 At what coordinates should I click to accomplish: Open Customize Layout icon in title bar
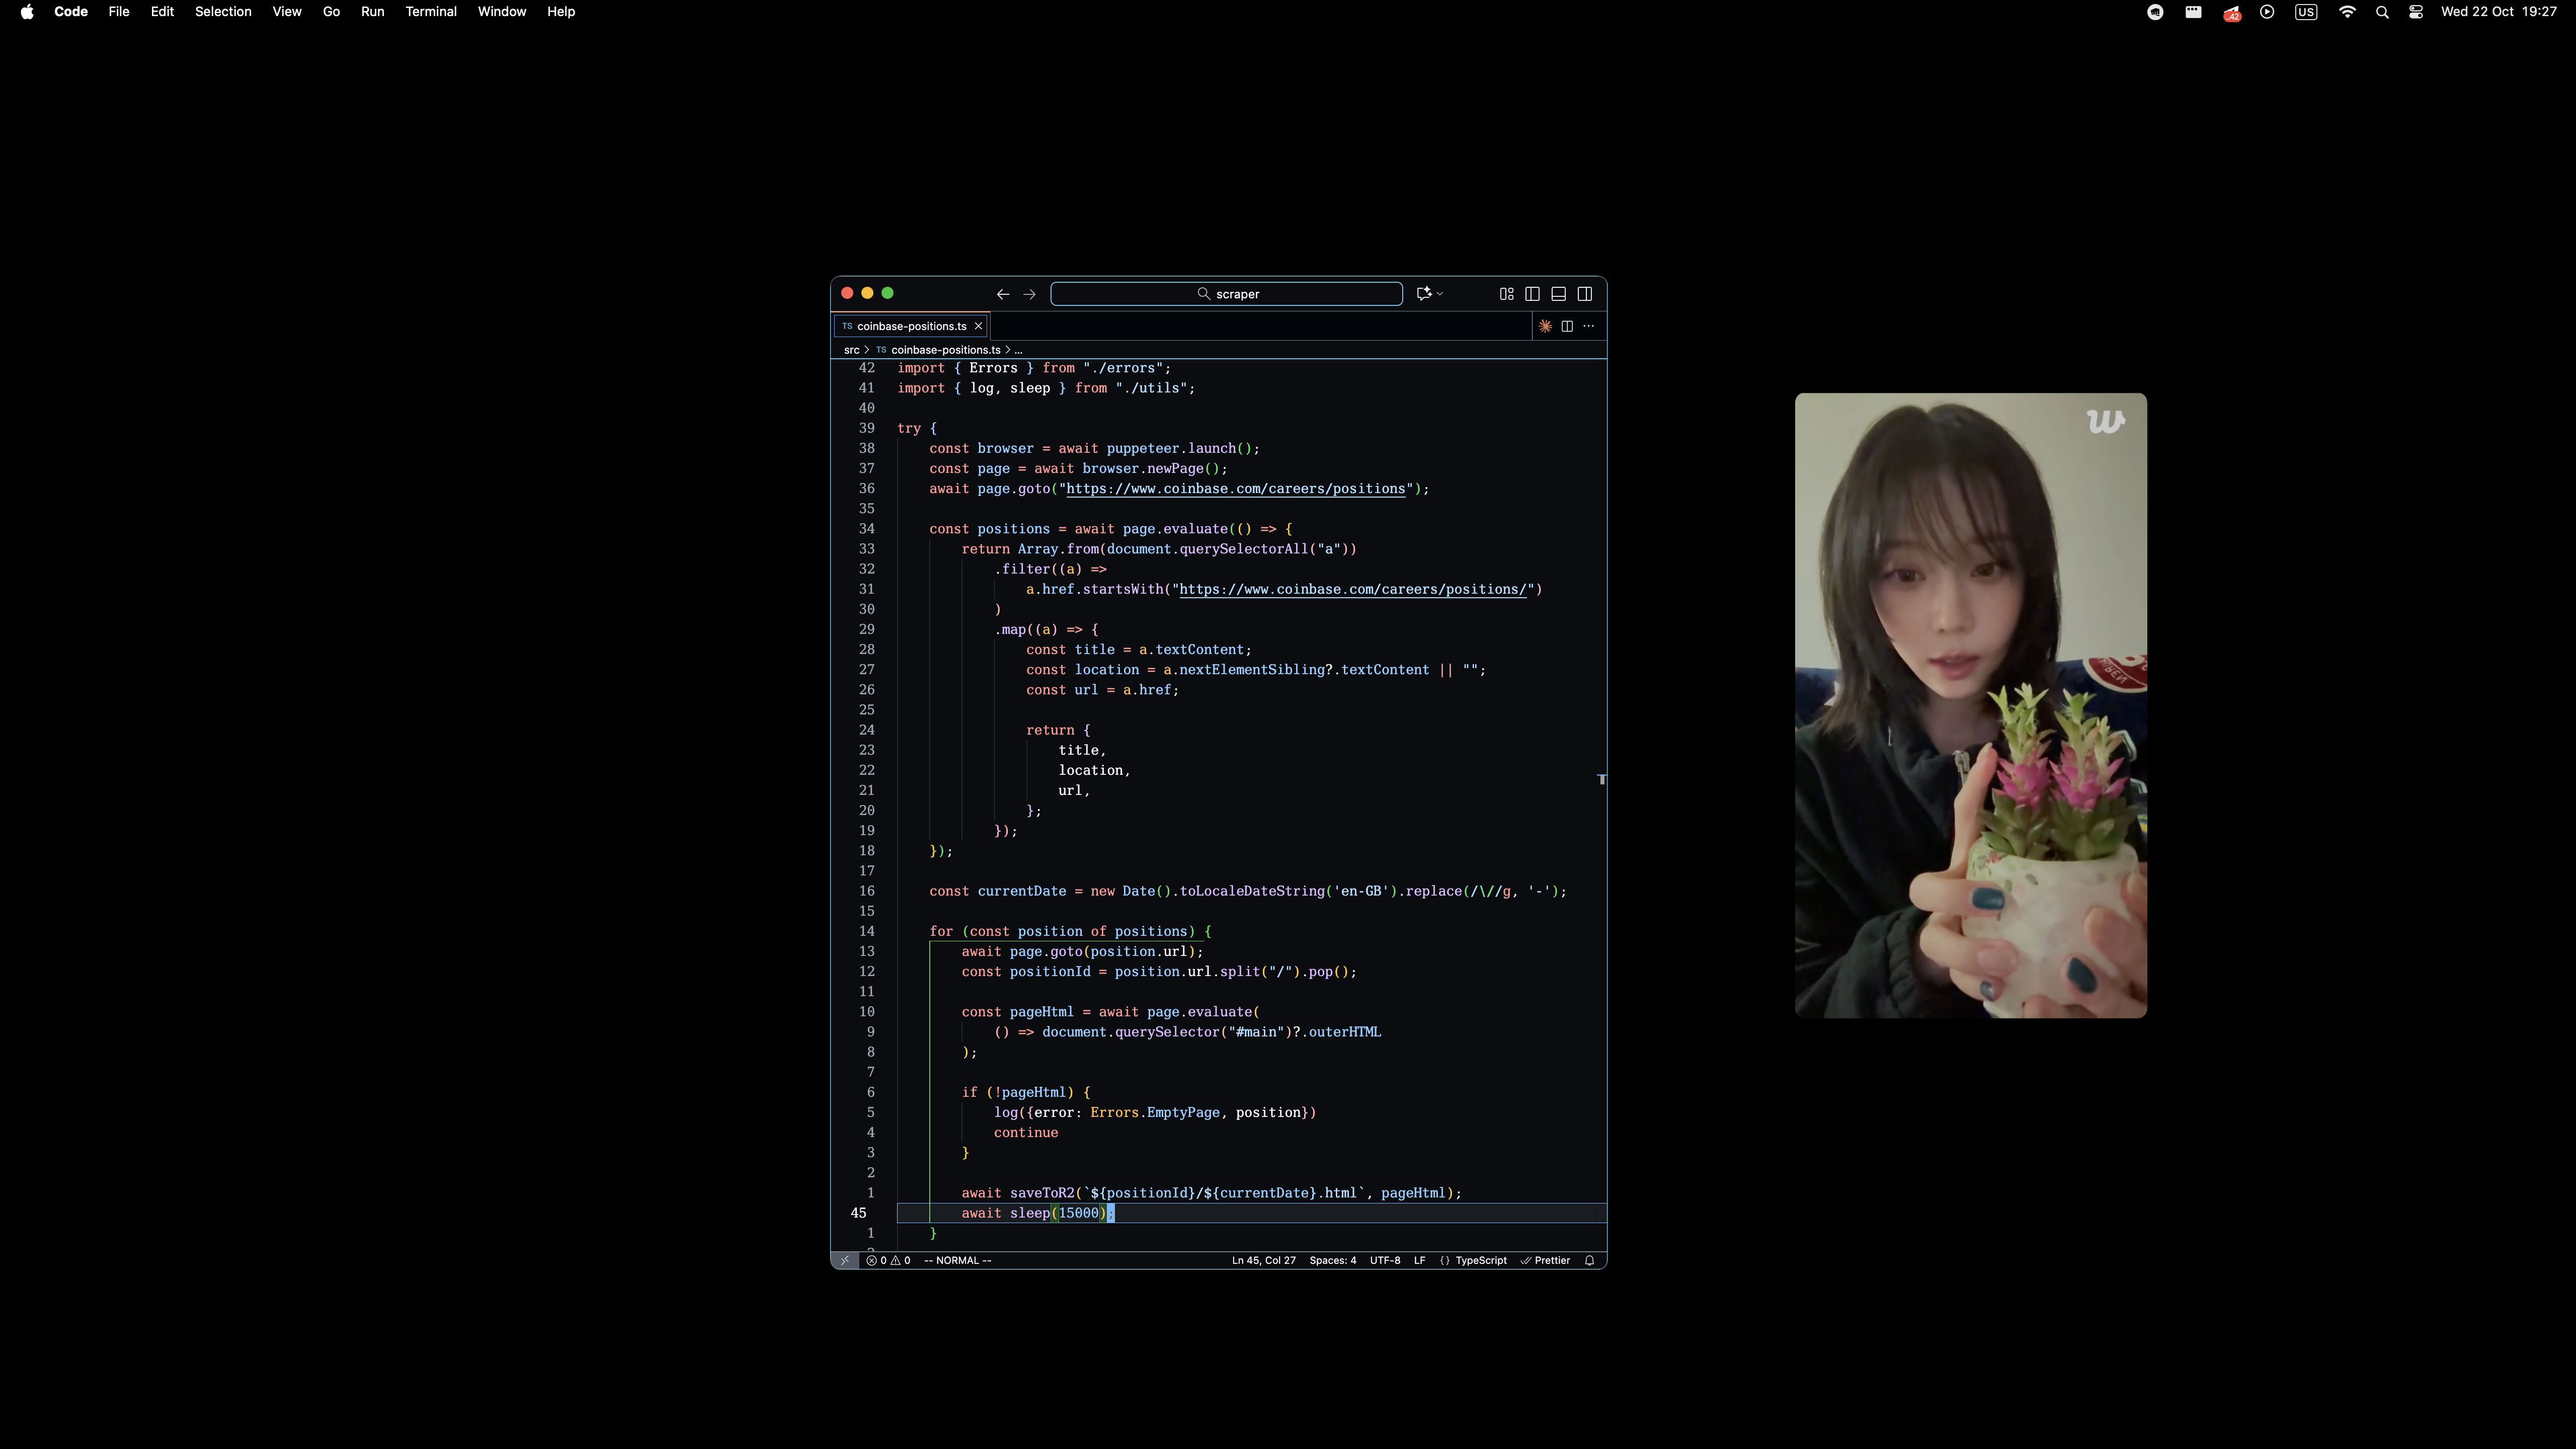[x=1506, y=294]
